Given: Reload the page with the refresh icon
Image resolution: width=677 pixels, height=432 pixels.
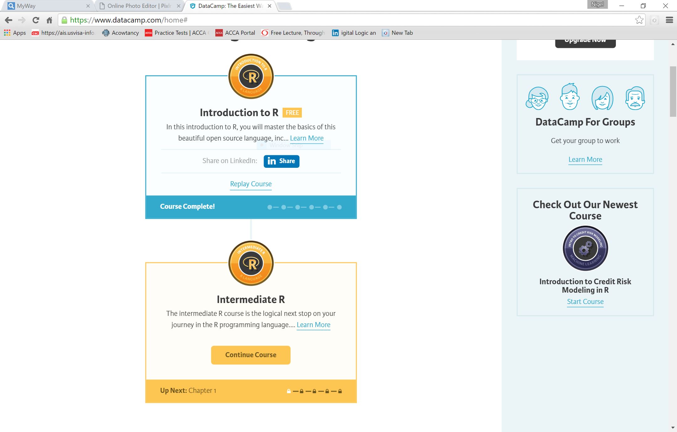Looking at the screenshot, I should coord(36,20).
